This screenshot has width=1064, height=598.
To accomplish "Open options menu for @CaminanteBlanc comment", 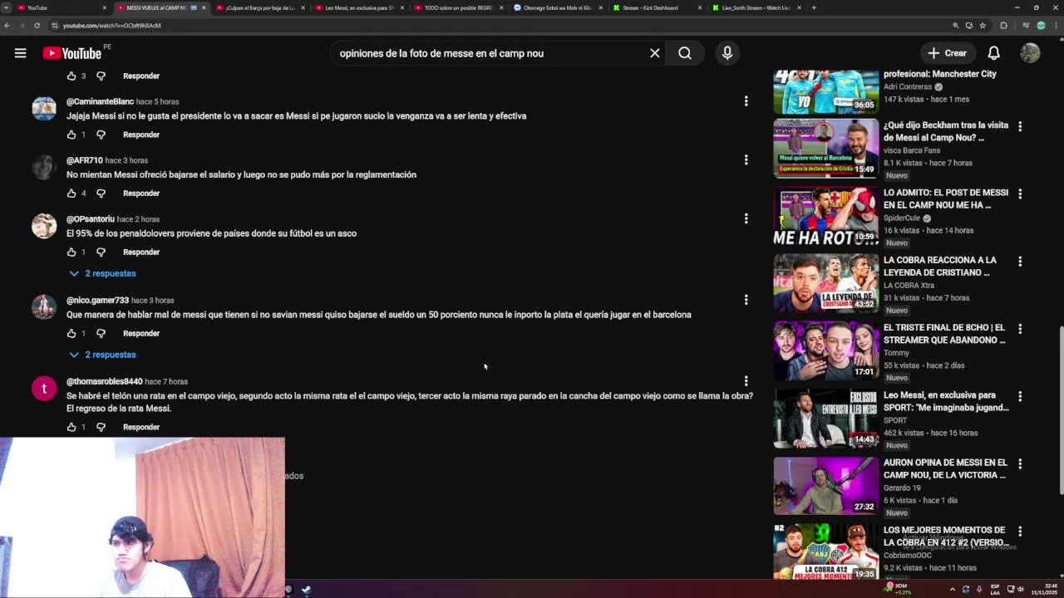I will tap(746, 101).
